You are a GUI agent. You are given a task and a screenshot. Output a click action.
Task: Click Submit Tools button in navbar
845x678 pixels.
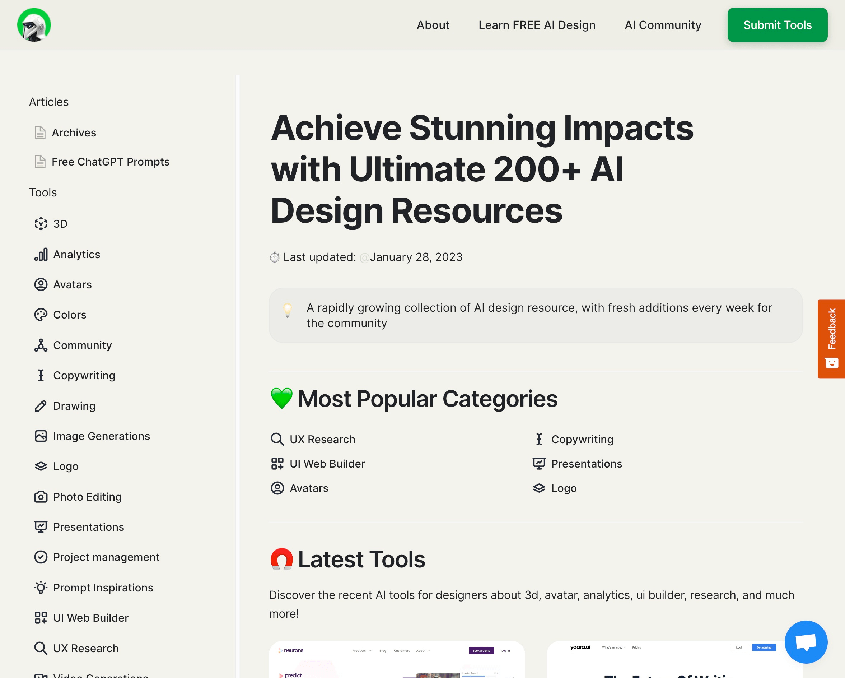(x=777, y=25)
